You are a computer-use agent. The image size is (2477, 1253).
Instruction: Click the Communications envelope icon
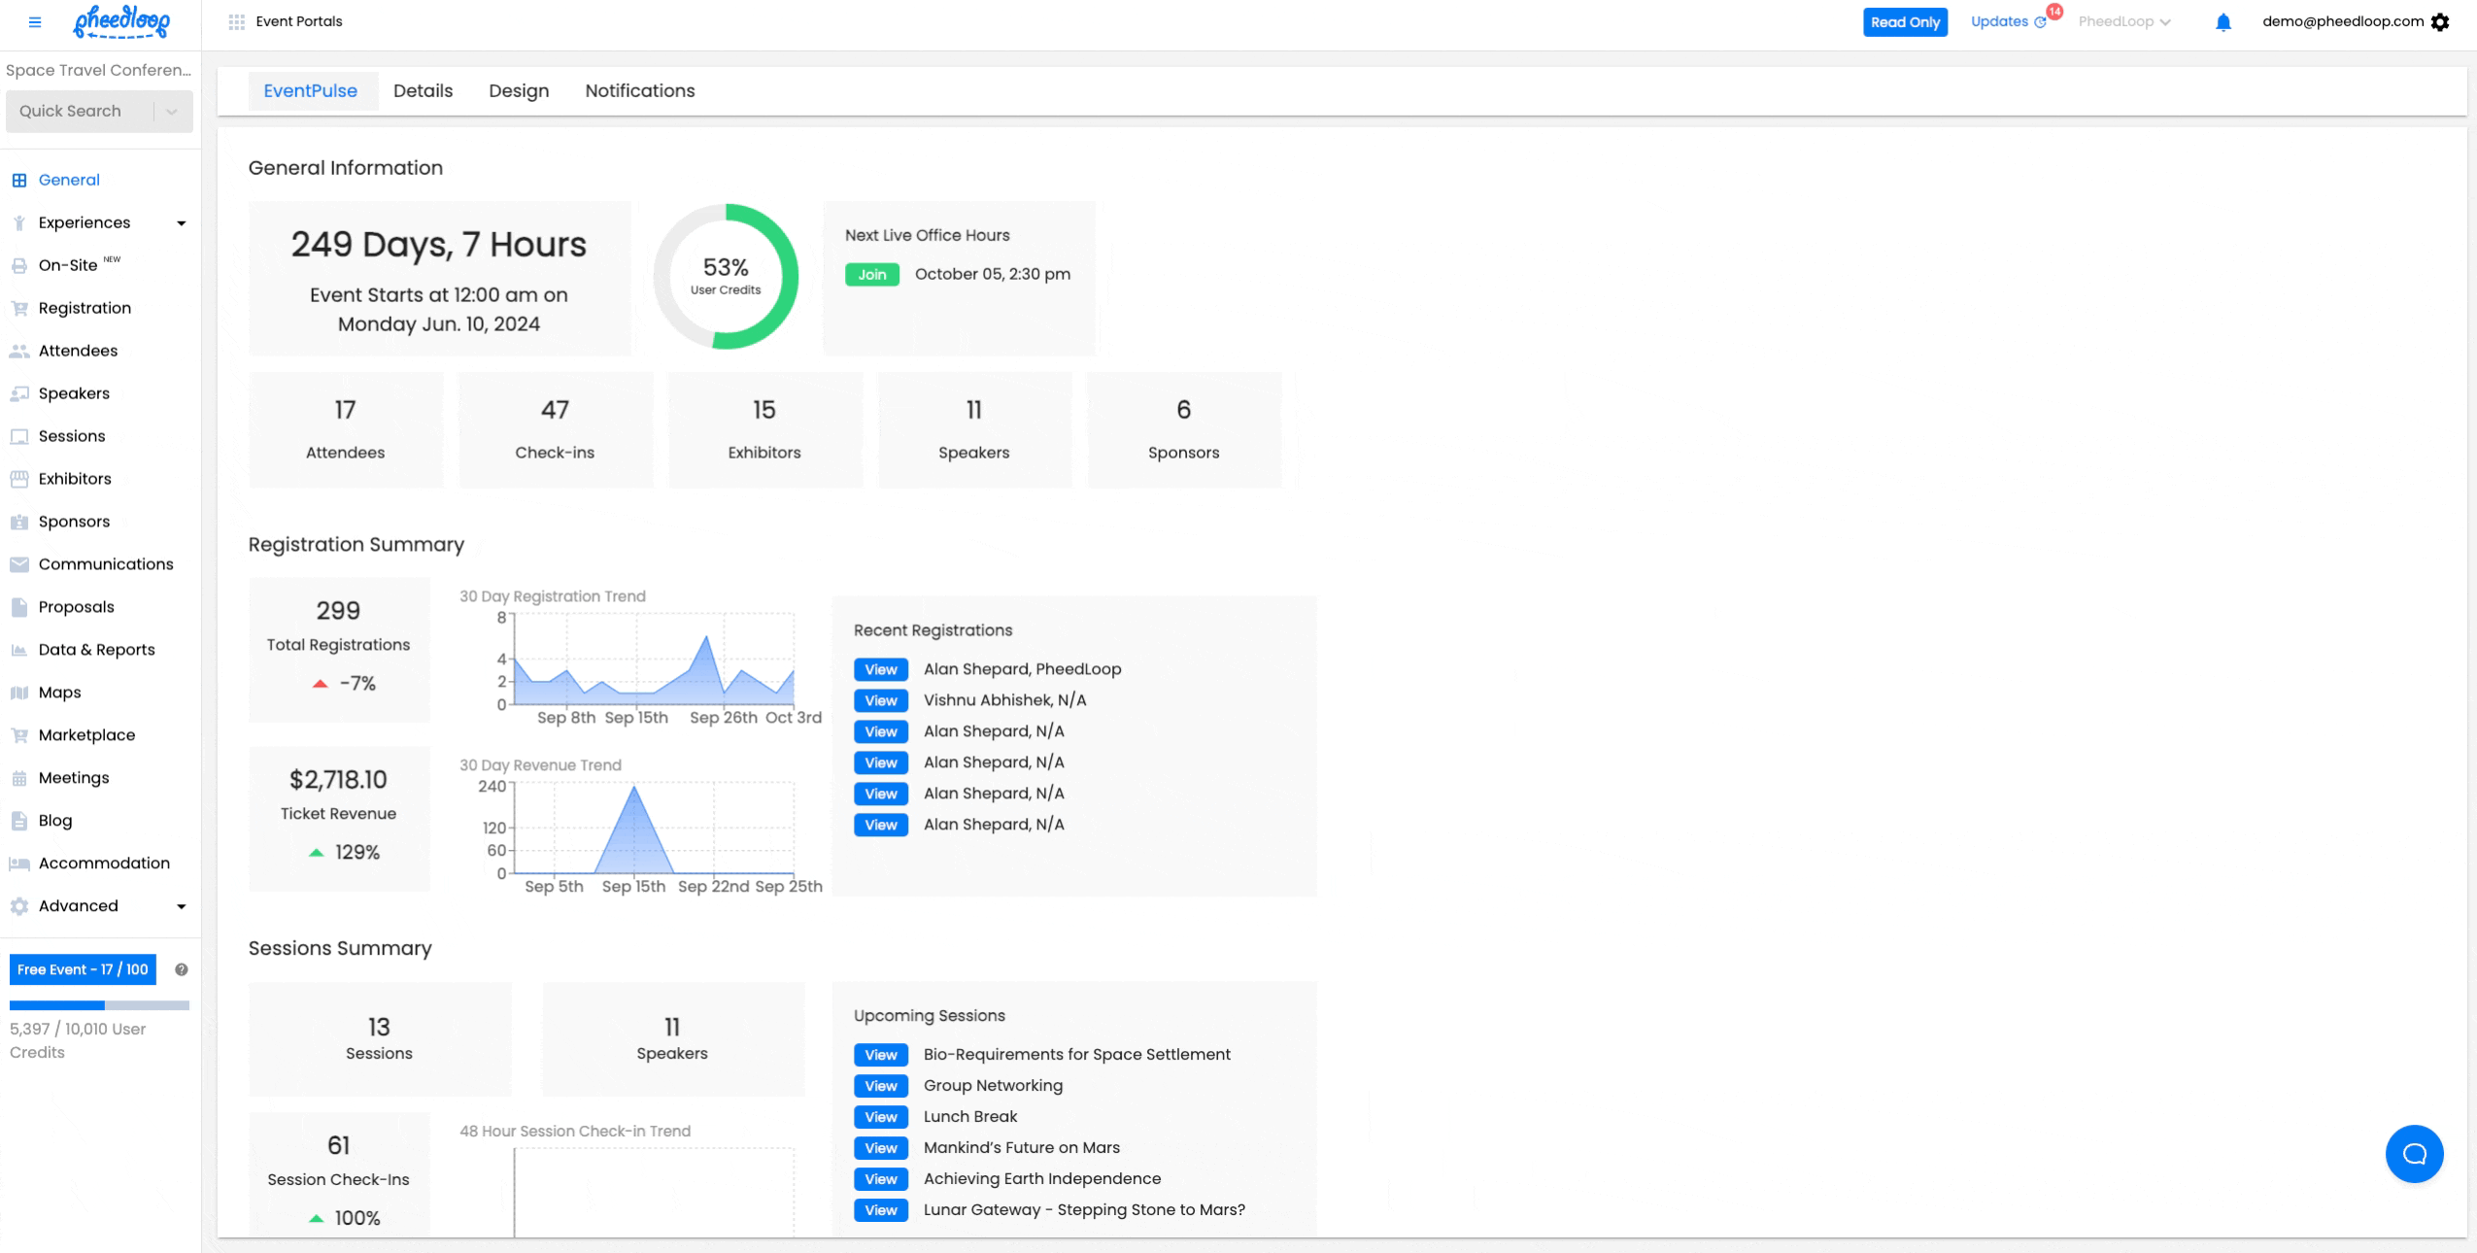(x=19, y=564)
